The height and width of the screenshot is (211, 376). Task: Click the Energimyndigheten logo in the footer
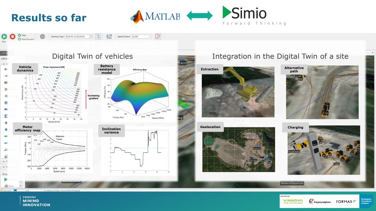click(x=320, y=201)
